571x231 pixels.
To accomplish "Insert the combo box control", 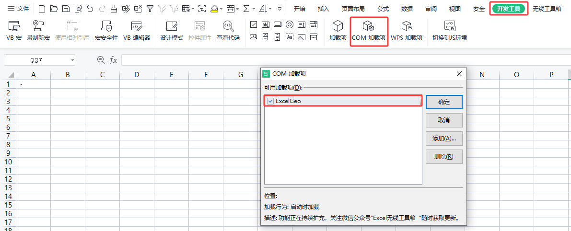I will tap(314, 25).
